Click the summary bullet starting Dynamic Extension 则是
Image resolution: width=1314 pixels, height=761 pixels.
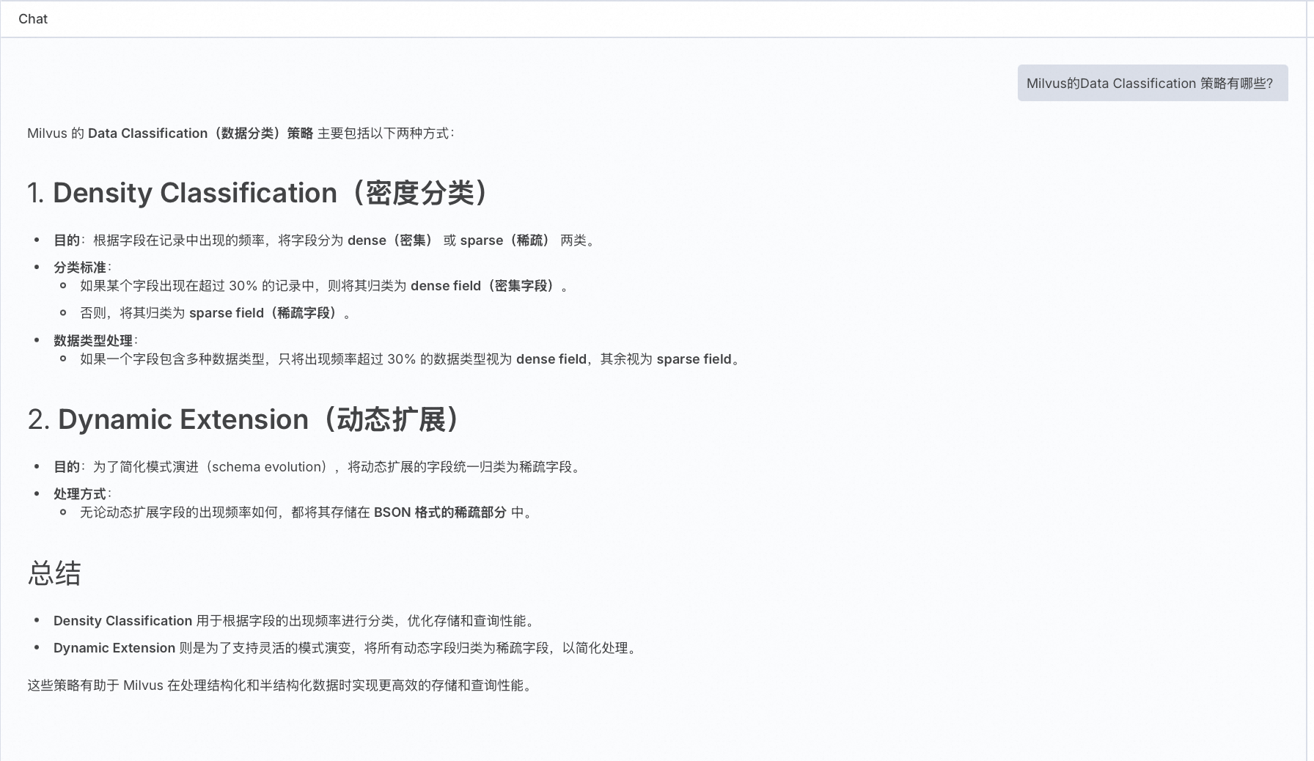pyautogui.click(x=345, y=648)
